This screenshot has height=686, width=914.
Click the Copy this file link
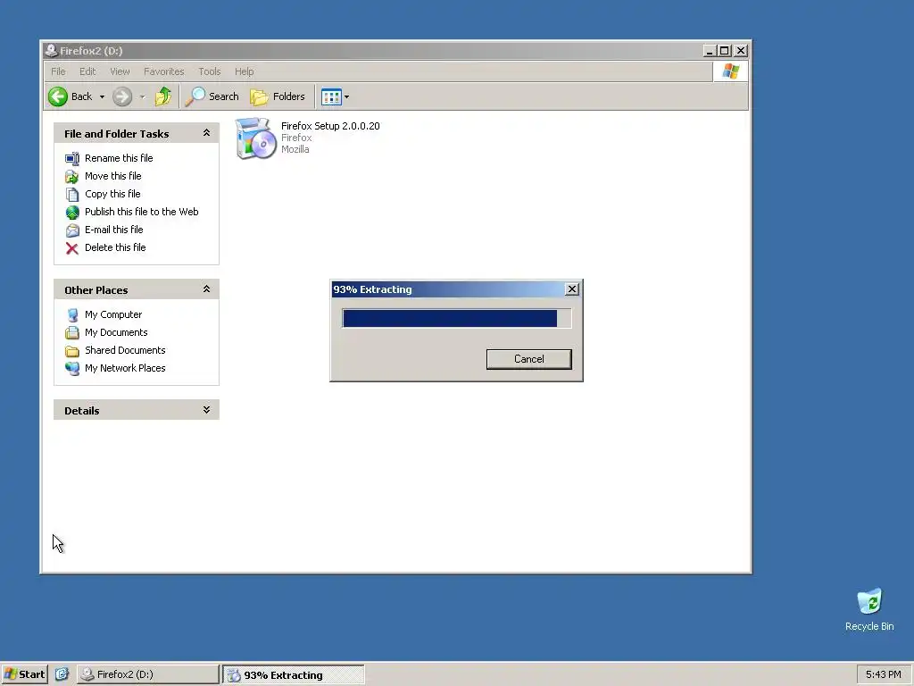(x=112, y=194)
